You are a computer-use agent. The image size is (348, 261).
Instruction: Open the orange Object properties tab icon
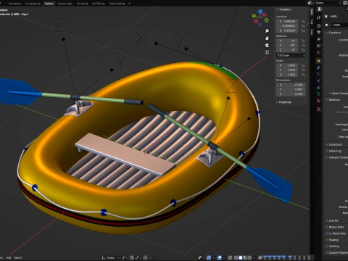[x=318, y=61]
